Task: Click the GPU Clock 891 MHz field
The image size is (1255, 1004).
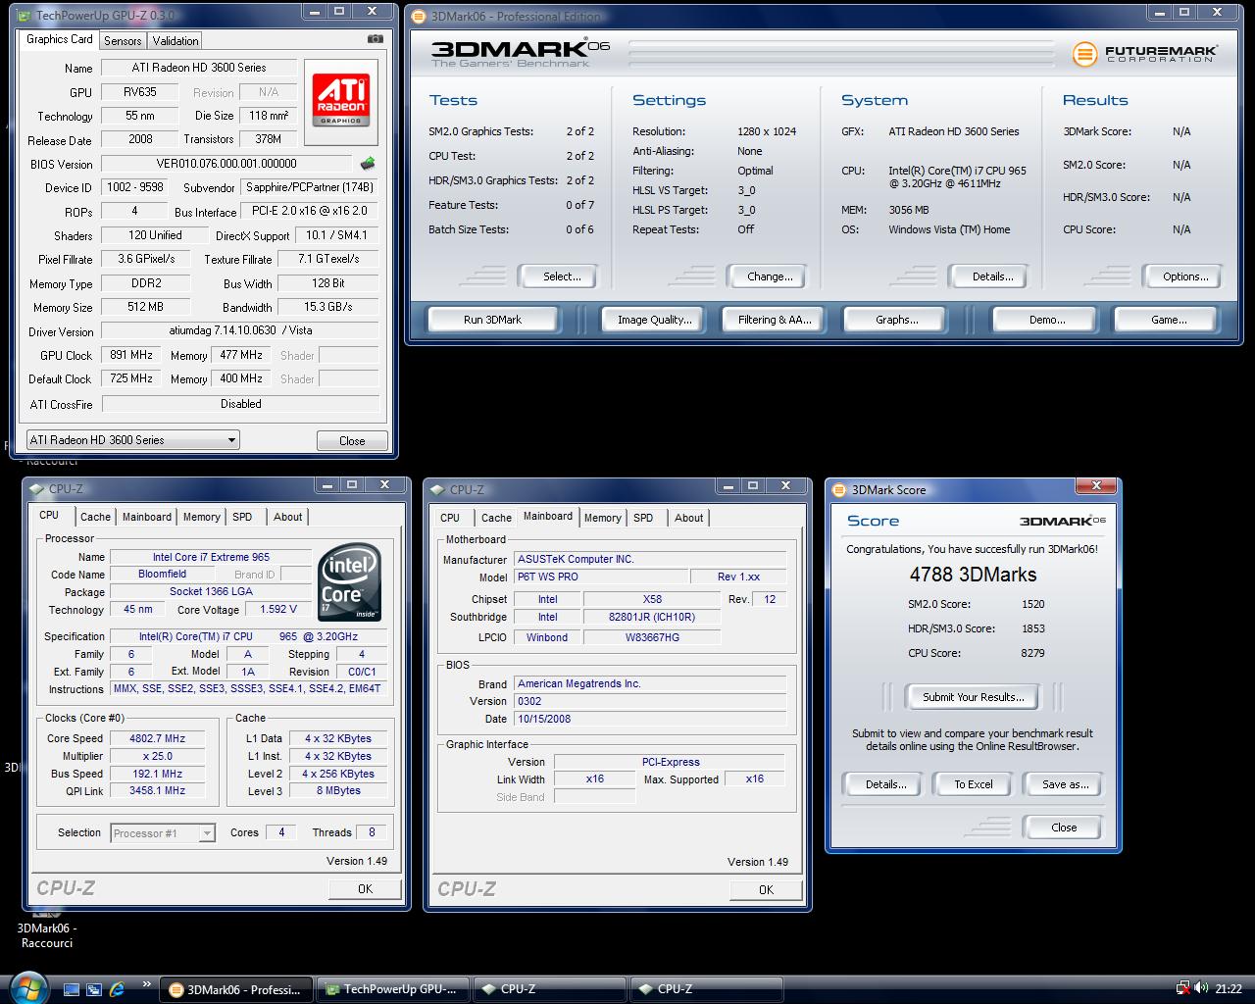Action: pyautogui.click(x=131, y=355)
